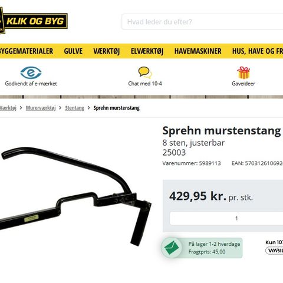Click the murstenstang product image
Screen dimensions: 283x283
pos(75,196)
